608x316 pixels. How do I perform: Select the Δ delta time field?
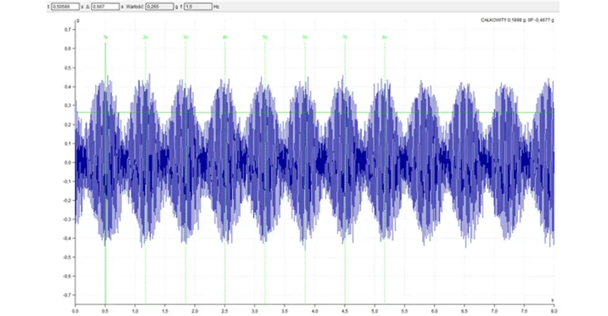(x=105, y=7)
